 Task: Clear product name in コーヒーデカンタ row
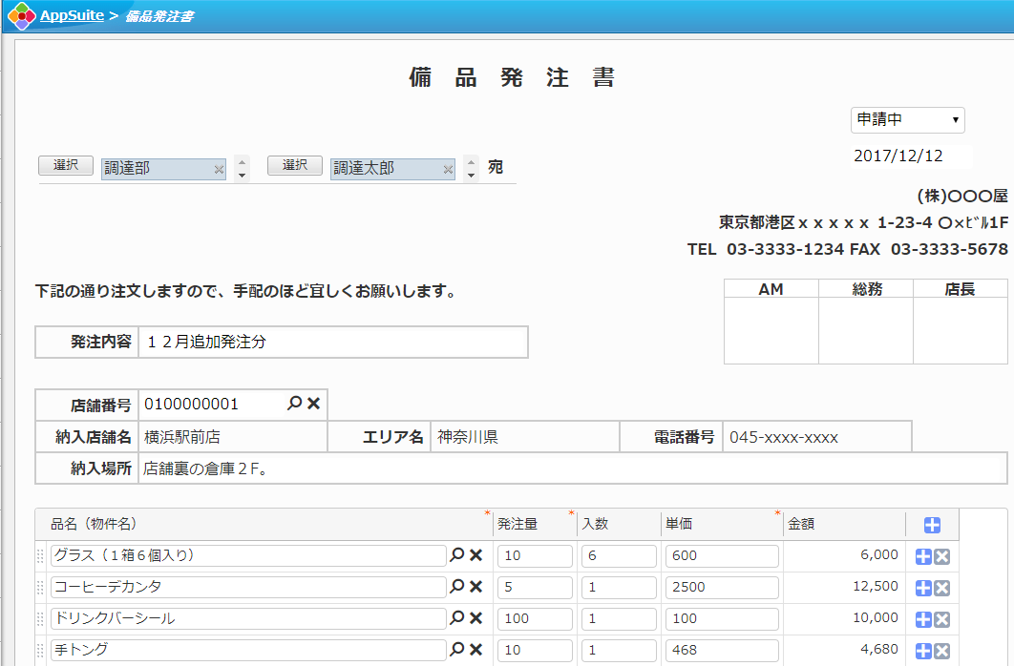[x=475, y=587]
